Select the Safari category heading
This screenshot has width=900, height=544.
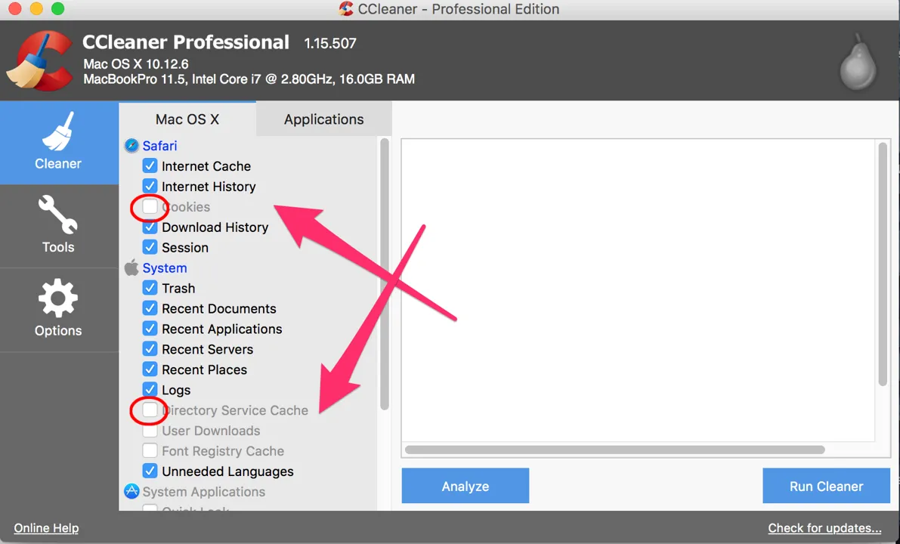[x=159, y=146]
